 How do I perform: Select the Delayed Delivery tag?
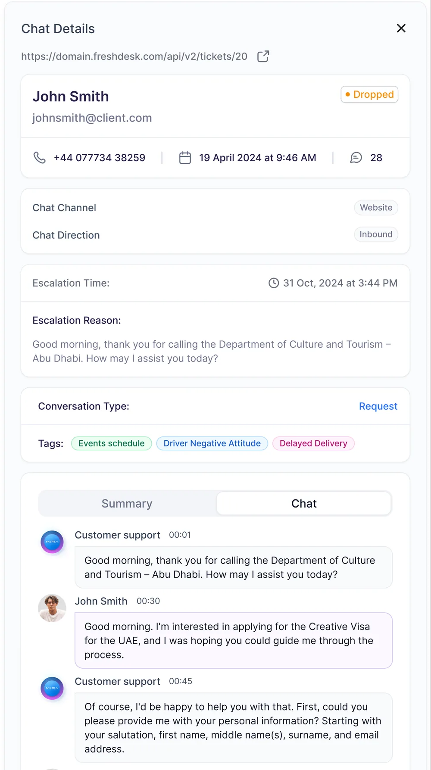(x=313, y=443)
